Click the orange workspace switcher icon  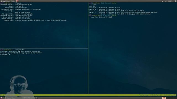164,98
